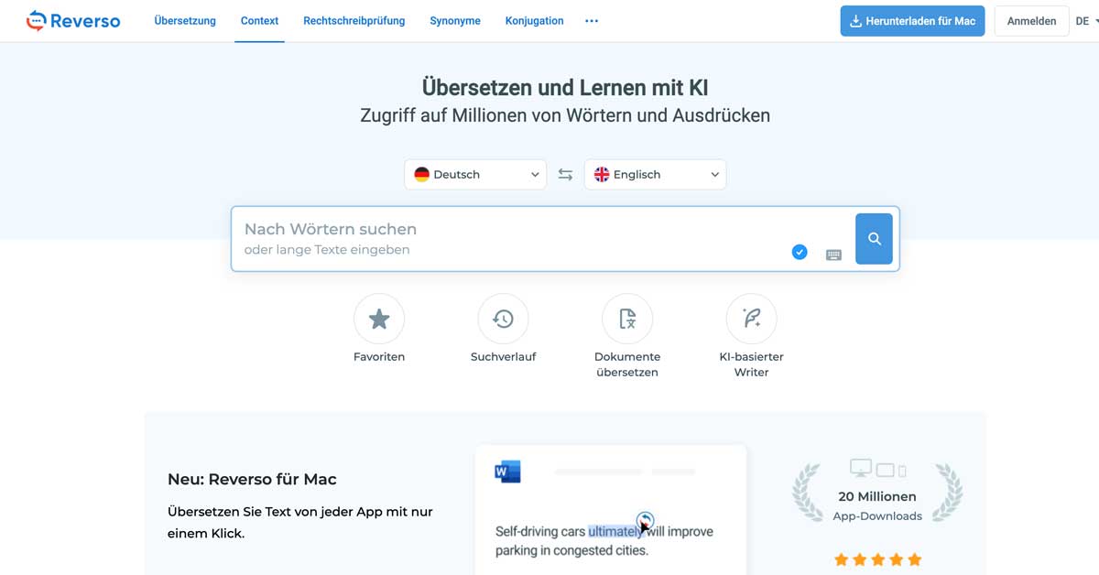
Task: Click Herunterladen für Mac
Action: (x=911, y=20)
